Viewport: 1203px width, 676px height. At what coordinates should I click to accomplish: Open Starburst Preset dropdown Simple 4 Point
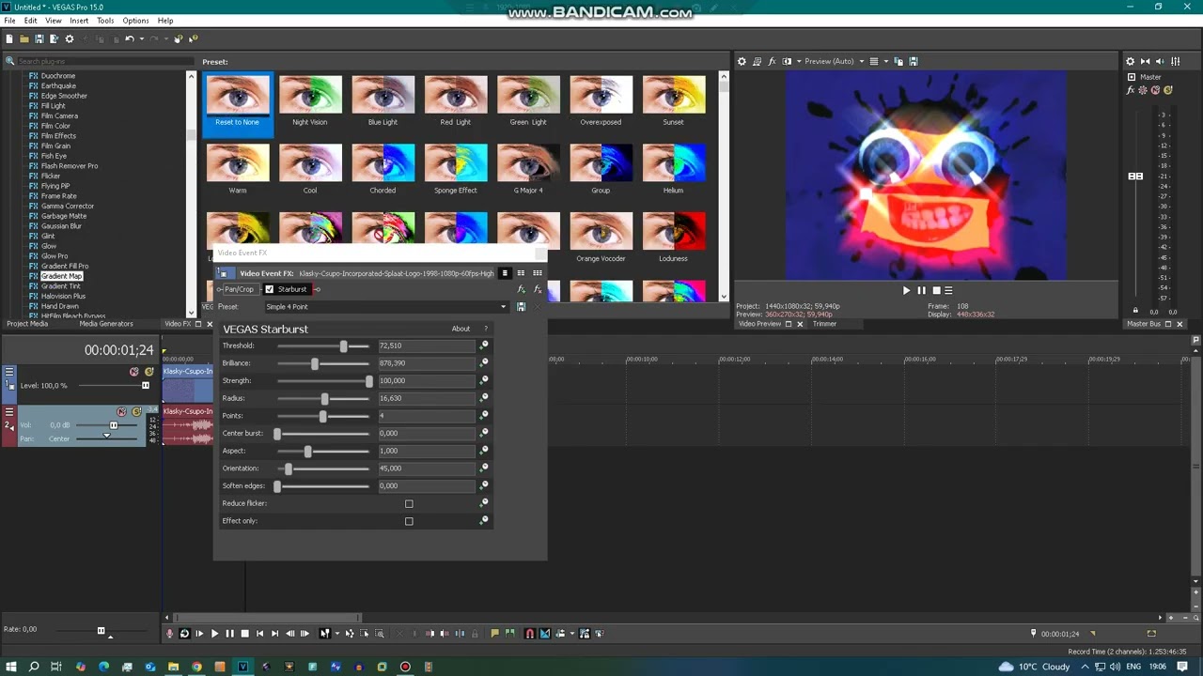pyautogui.click(x=385, y=307)
